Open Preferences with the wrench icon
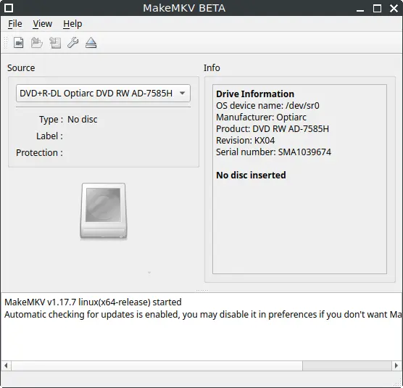Image resolution: width=403 pixels, height=388 pixels. tap(73, 43)
